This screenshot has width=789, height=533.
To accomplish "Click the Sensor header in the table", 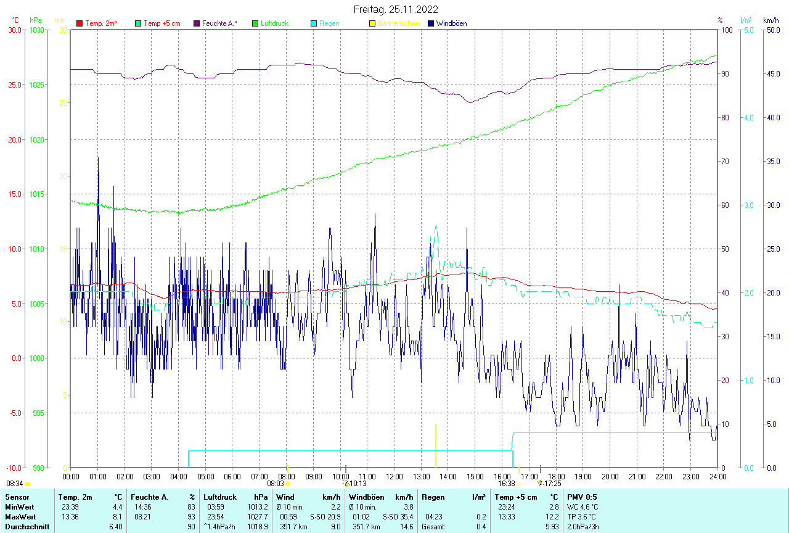I will (17, 497).
